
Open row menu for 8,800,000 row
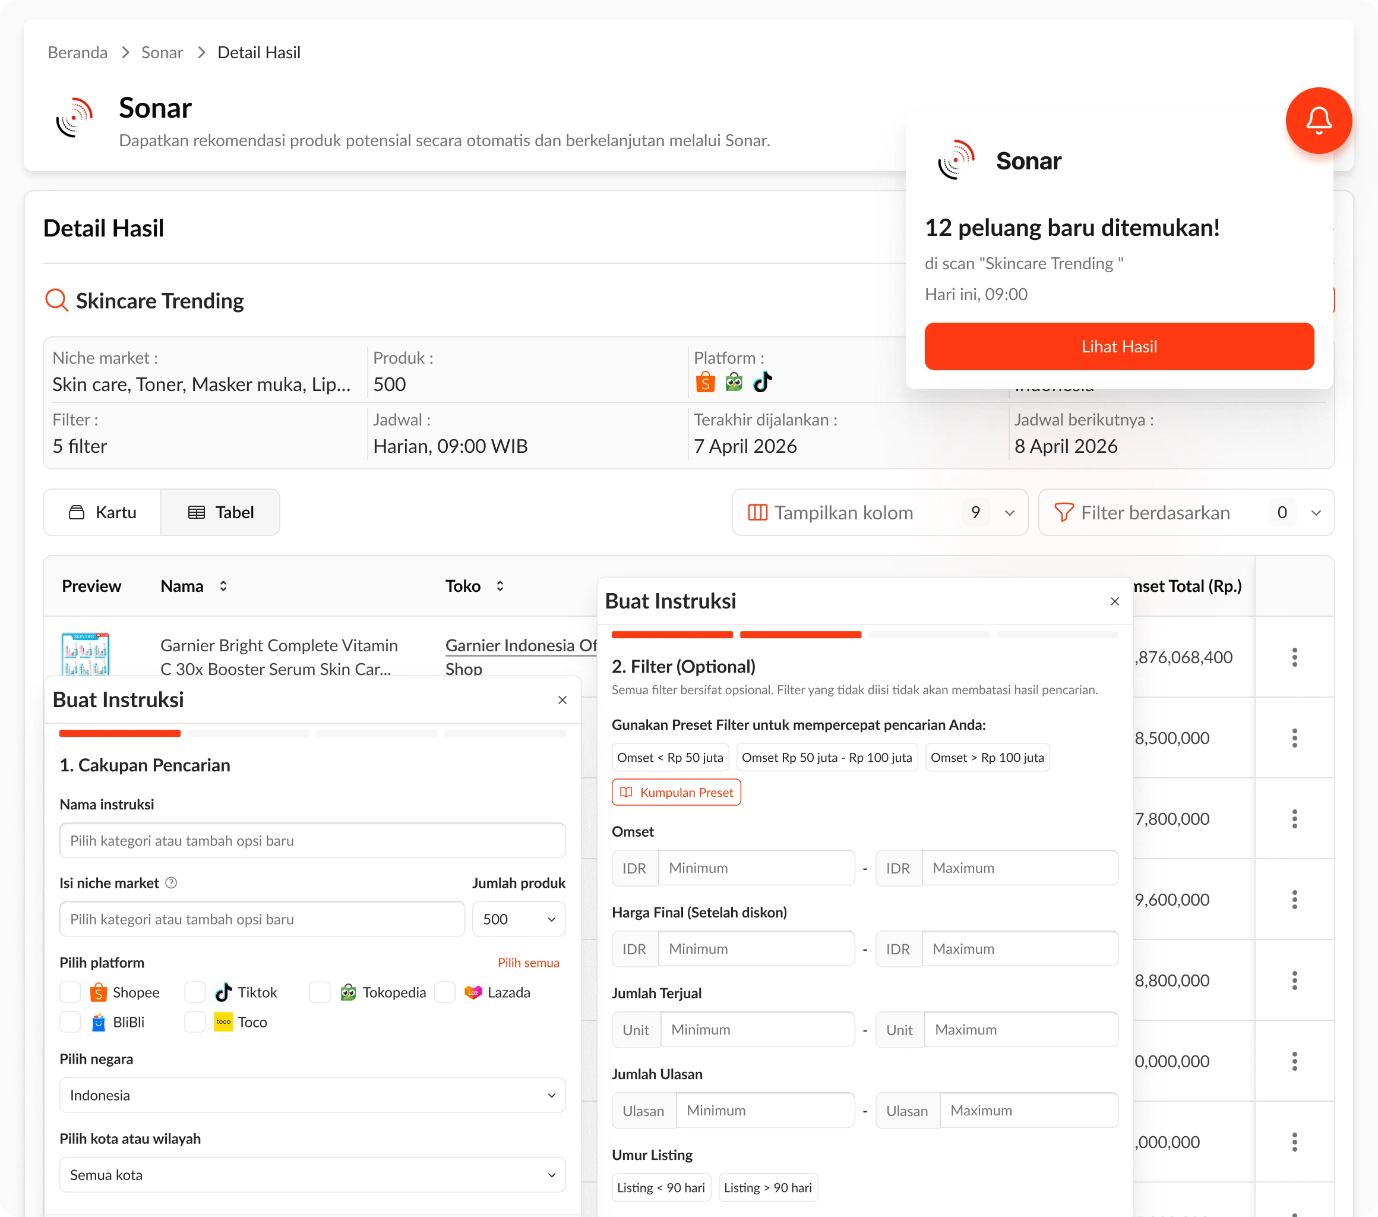1294,981
